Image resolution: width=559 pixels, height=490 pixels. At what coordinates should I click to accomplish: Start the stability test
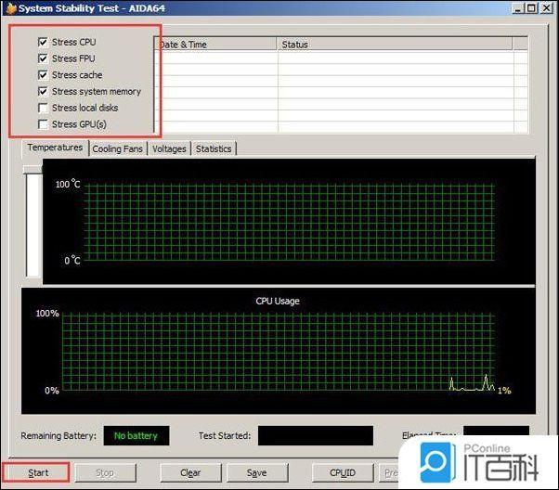[x=36, y=472]
